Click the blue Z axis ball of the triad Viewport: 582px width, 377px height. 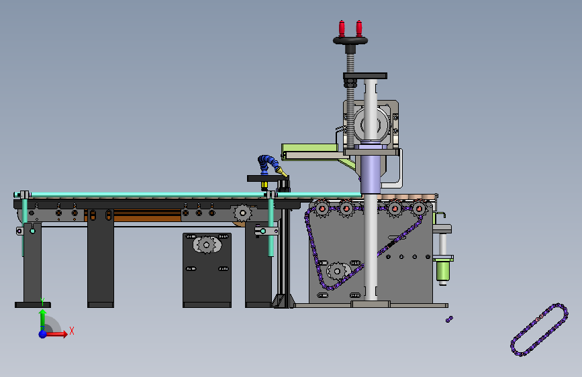point(43,334)
